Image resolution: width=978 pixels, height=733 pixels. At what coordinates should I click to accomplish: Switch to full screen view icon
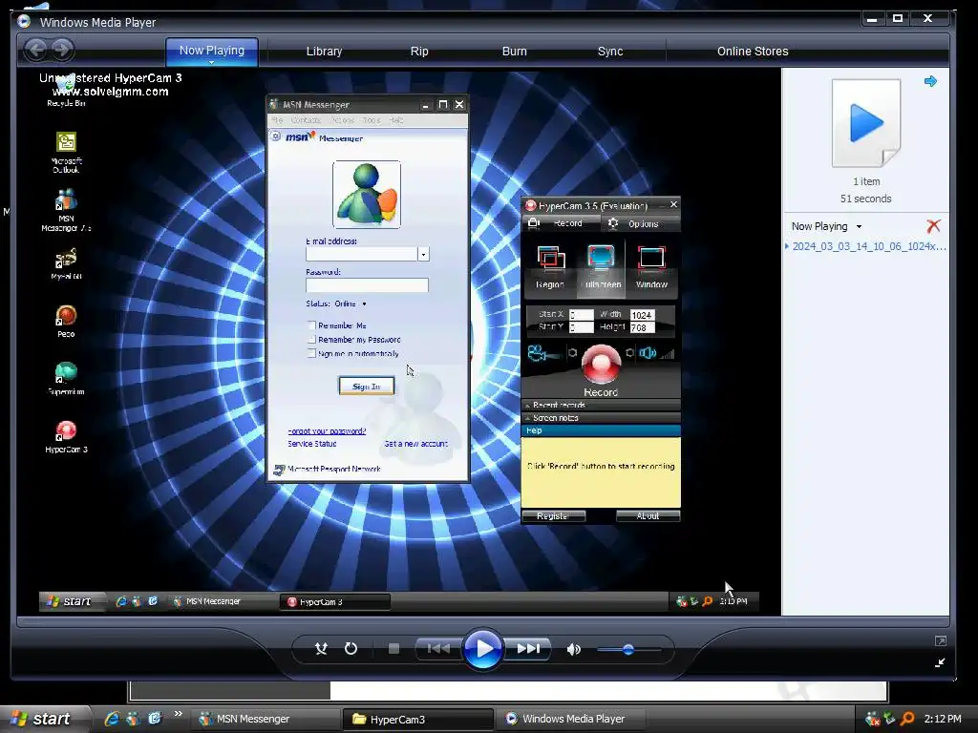941,640
